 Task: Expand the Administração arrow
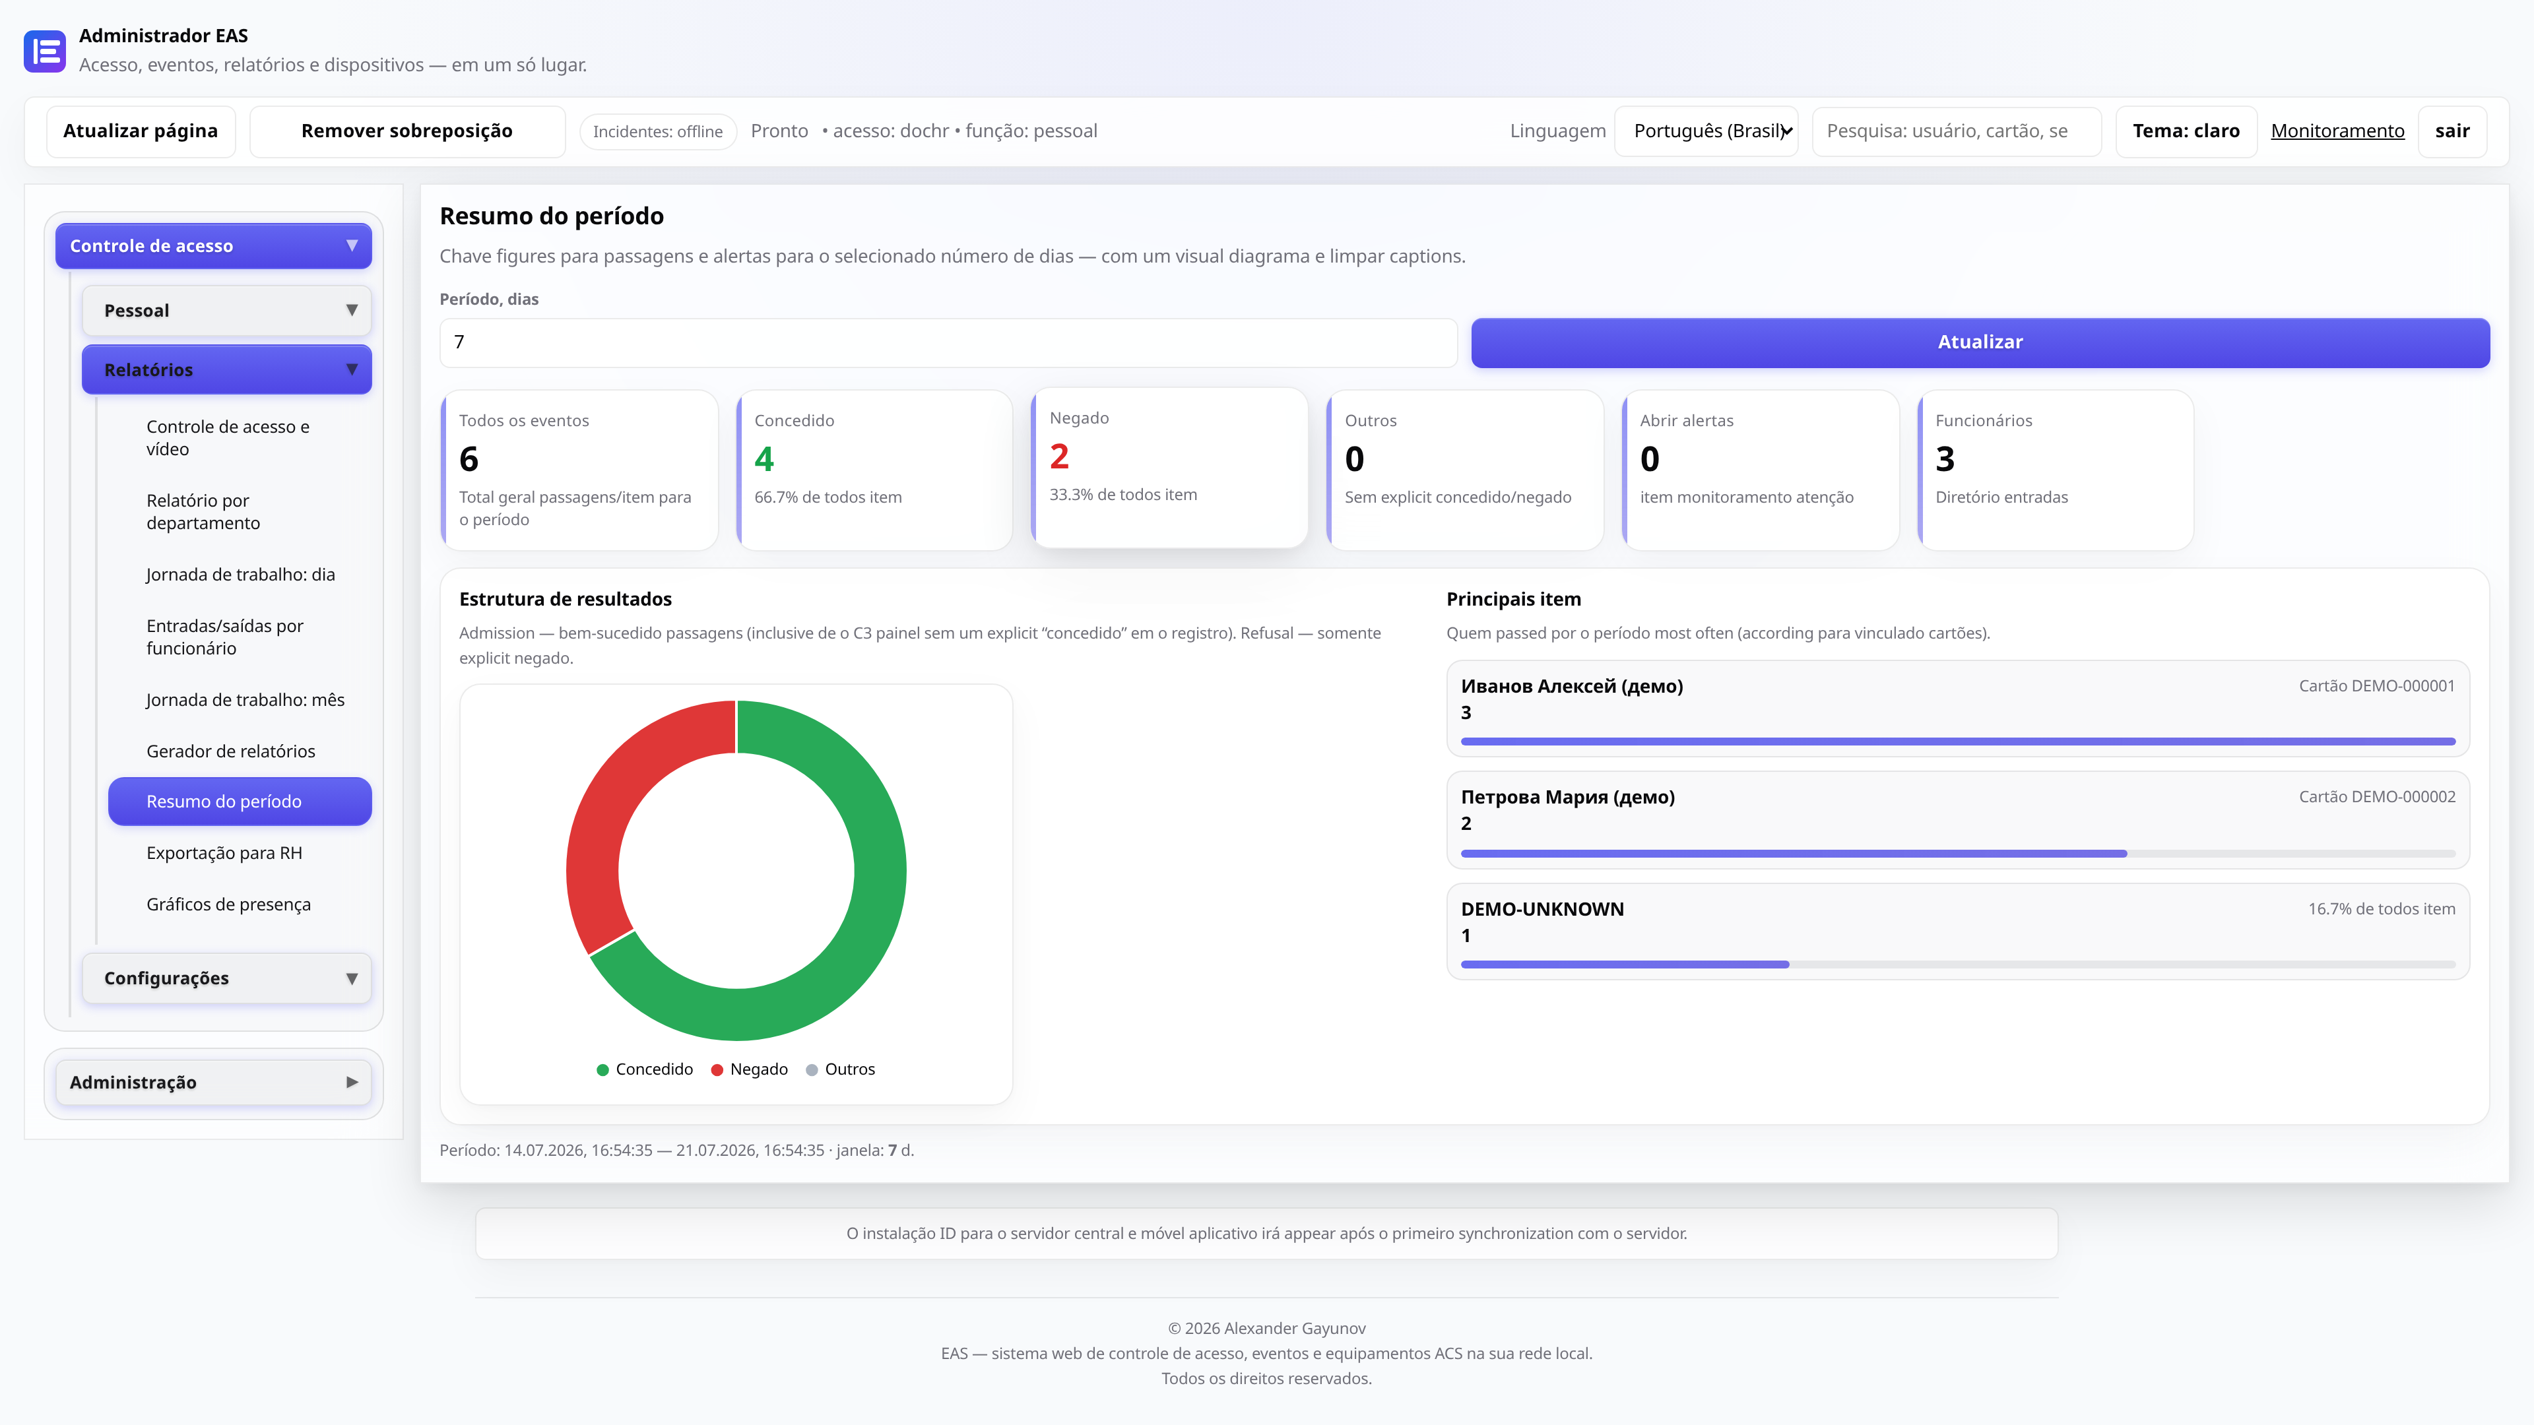click(351, 1082)
